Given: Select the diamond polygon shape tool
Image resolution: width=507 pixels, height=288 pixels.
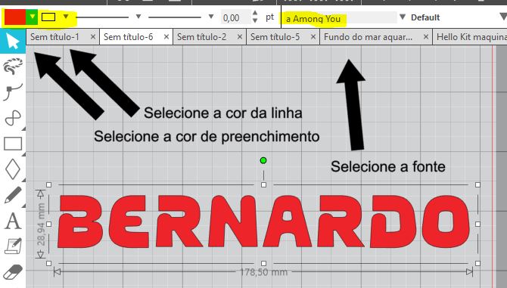Looking at the screenshot, I should point(13,169).
